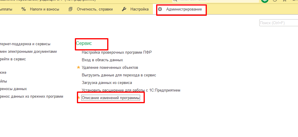The image size is (298, 137).
Task: Open Обмен электронными документами
Action: (x=28, y=52)
